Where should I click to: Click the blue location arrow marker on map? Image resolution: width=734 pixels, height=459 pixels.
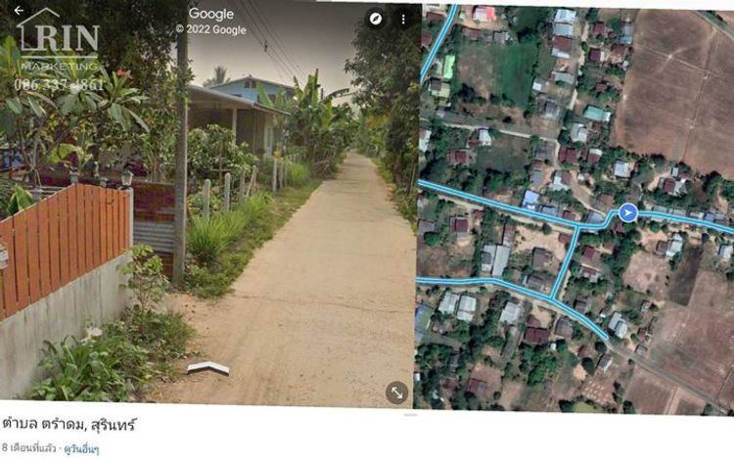coord(627,213)
